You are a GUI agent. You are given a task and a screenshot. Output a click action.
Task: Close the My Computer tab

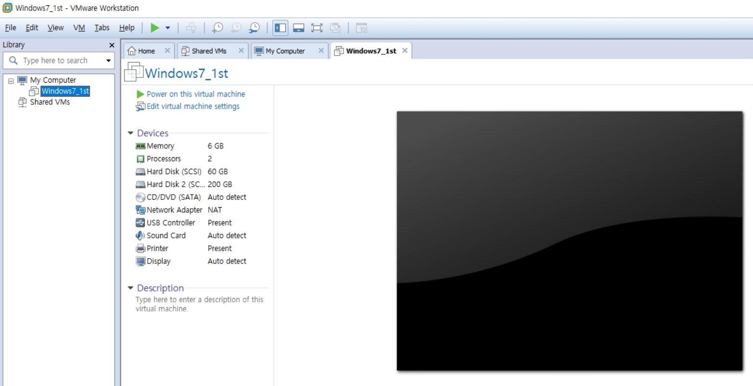321,50
